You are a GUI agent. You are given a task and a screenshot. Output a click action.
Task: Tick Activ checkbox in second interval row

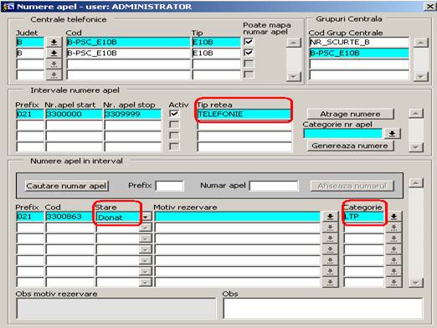174,125
